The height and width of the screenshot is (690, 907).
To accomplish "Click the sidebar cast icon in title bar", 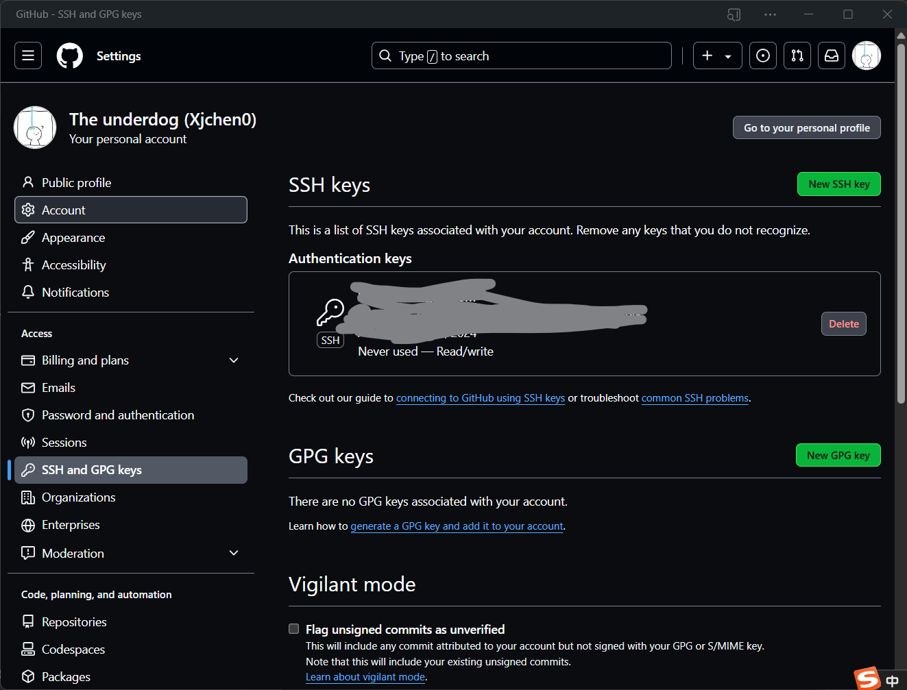I will click(x=734, y=14).
